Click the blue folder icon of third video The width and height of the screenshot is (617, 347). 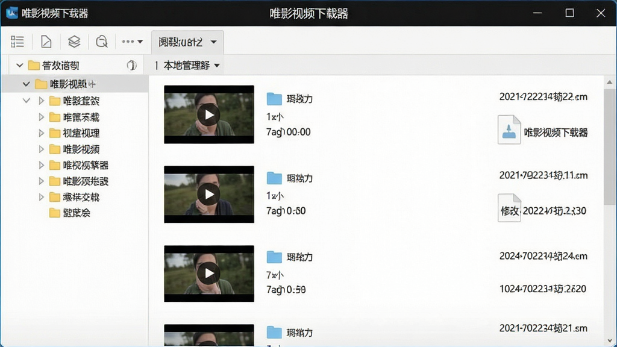[274, 257]
